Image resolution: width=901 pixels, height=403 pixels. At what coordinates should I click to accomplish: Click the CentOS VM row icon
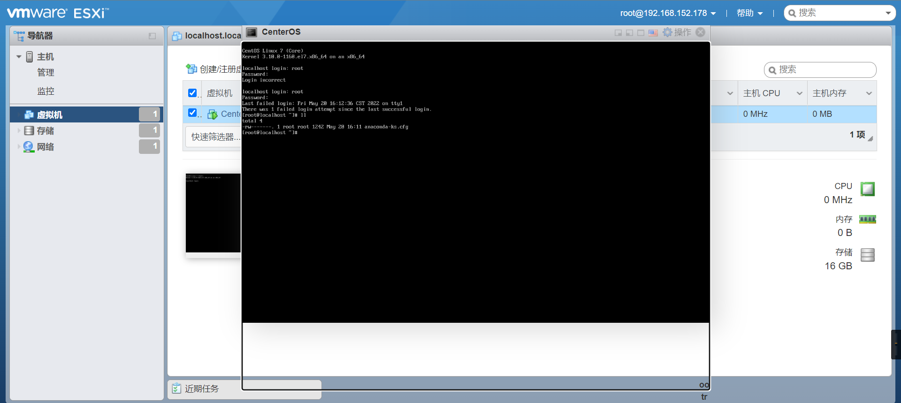click(x=213, y=114)
